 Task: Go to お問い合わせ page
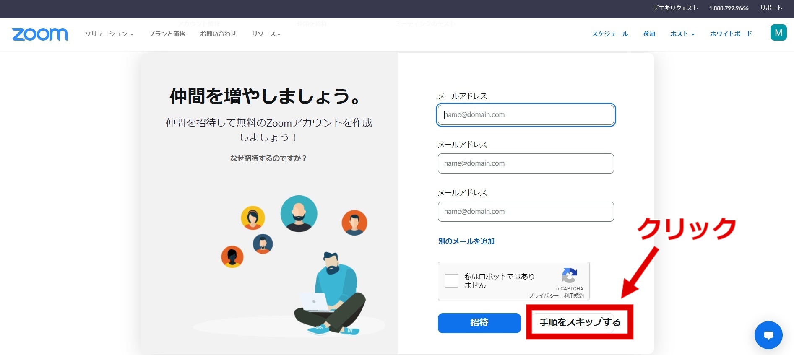point(218,34)
